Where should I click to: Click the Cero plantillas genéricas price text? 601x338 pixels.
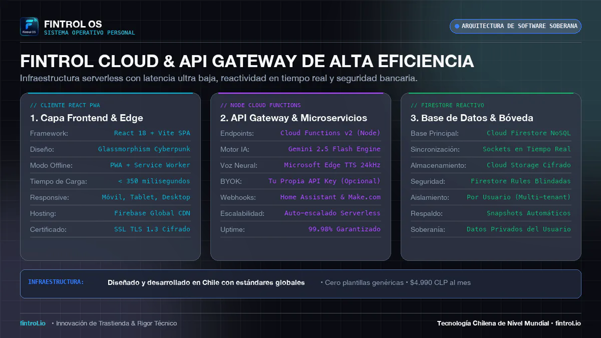(396, 282)
